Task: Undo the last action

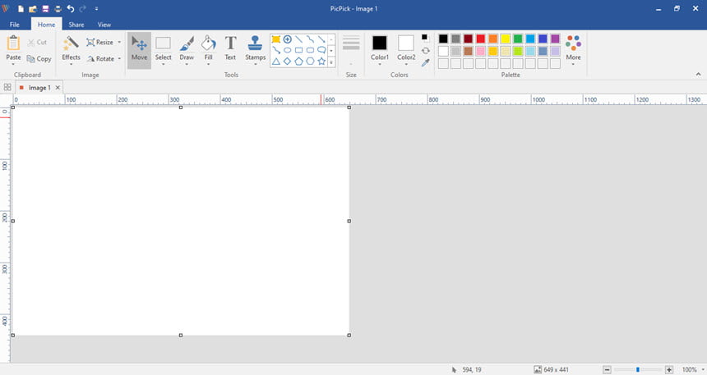Action: [x=71, y=8]
